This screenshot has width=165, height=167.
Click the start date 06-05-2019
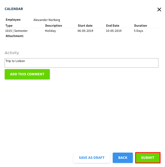tap(85, 31)
